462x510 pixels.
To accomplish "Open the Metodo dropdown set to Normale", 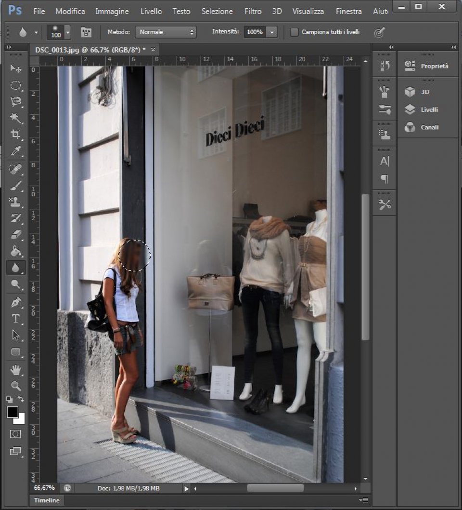I will point(166,32).
